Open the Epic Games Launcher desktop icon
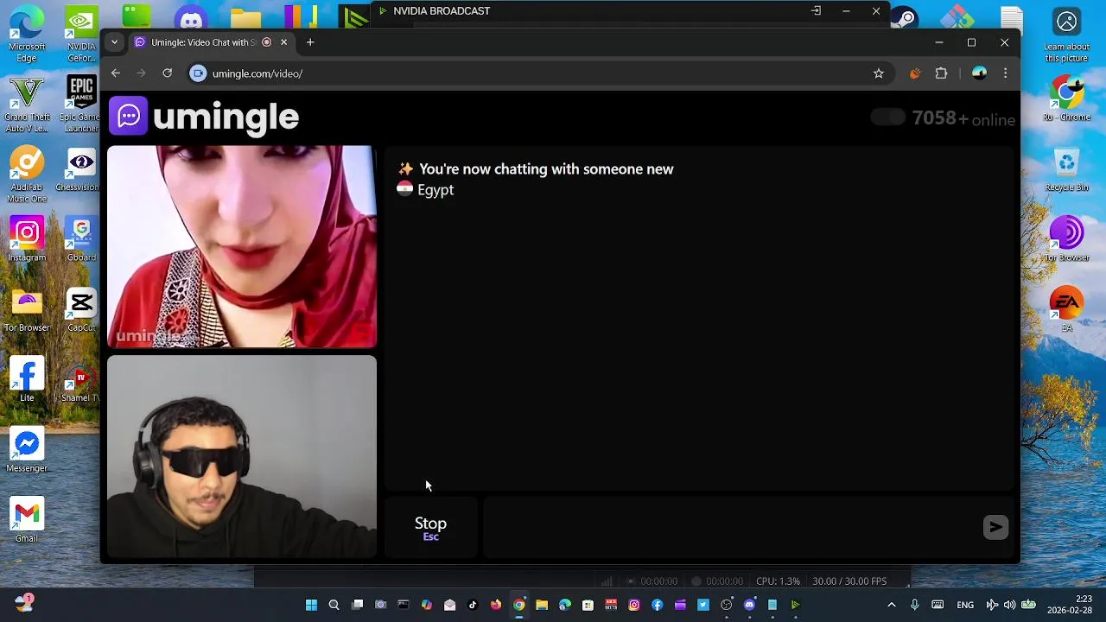This screenshot has height=622, width=1106. tap(81, 105)
